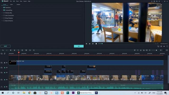Open Windows Start menu
The height and width of the screenshot is (95, 169).
click(3, 93)
